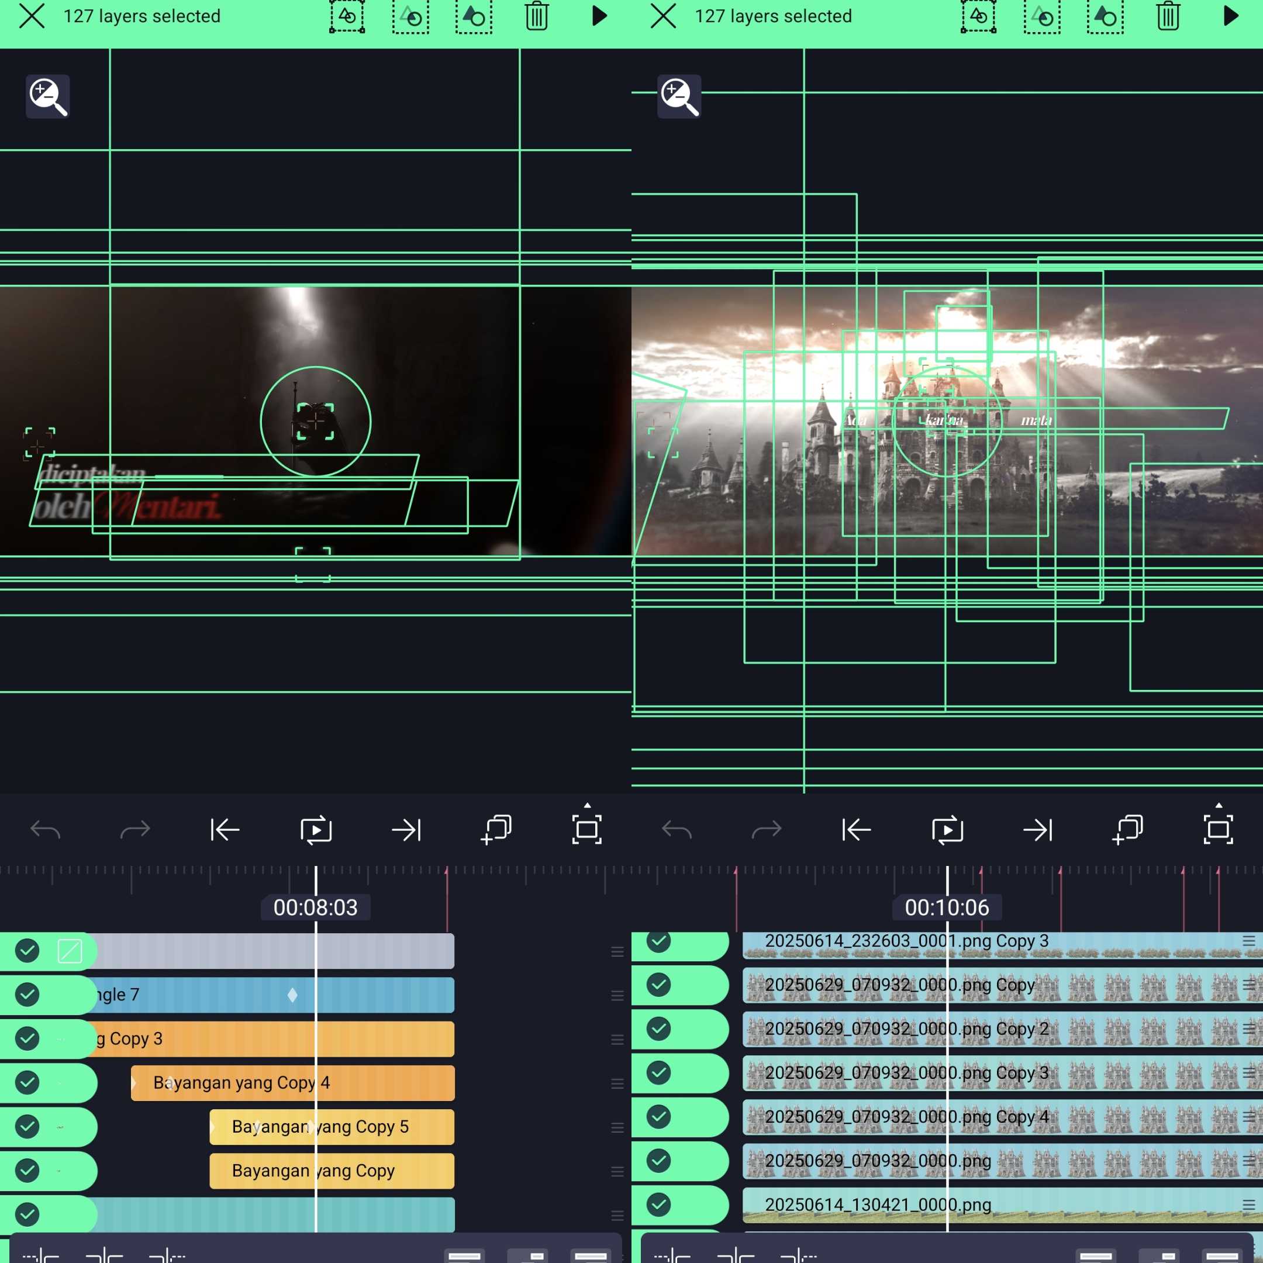Screen dimensions: 1263x1263
Task: Select the 'Bayangan yang Copy' clip
Action: [x=332, y=1171]
